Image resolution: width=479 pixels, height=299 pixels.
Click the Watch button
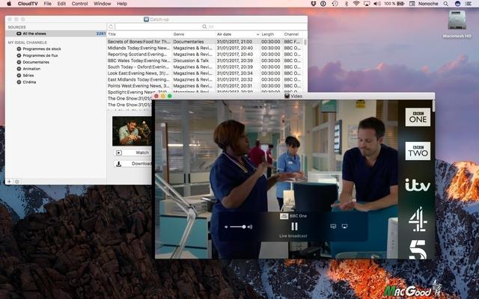132,152
